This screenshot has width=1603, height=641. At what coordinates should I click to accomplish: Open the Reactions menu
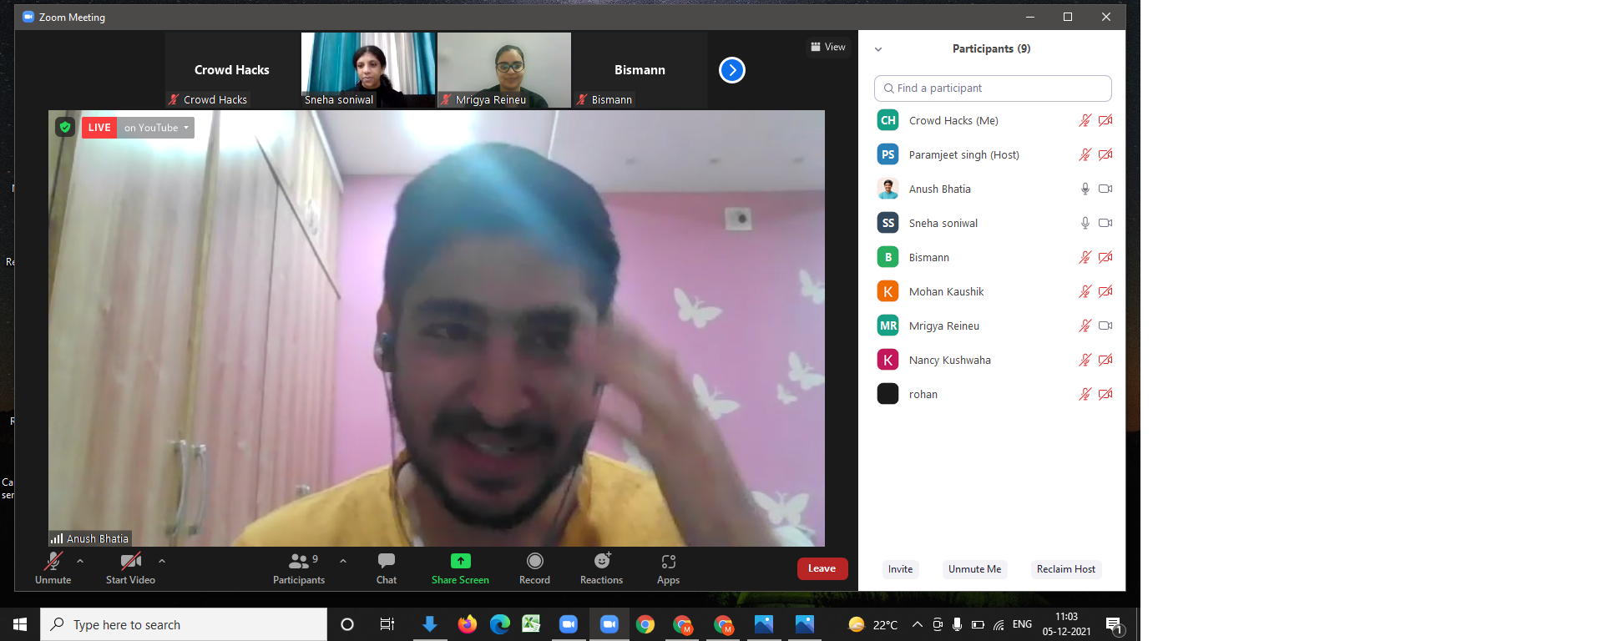click(x=601, y=568)
